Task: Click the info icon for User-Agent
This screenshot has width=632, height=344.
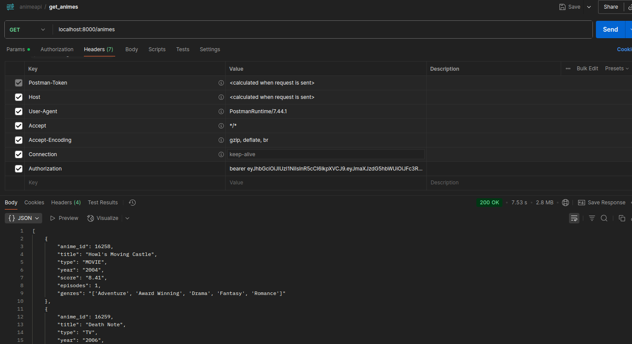Action: (x=221, y=111)
